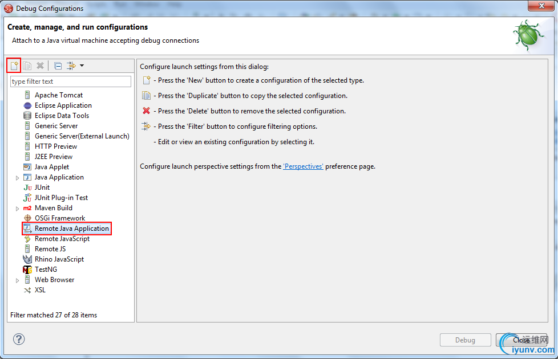Screen dimensions: 558x359
Task: Click the XSL icon
Action: (x=27, y=290)
